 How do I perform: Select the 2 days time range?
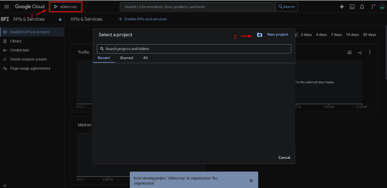tap(306, 35)
